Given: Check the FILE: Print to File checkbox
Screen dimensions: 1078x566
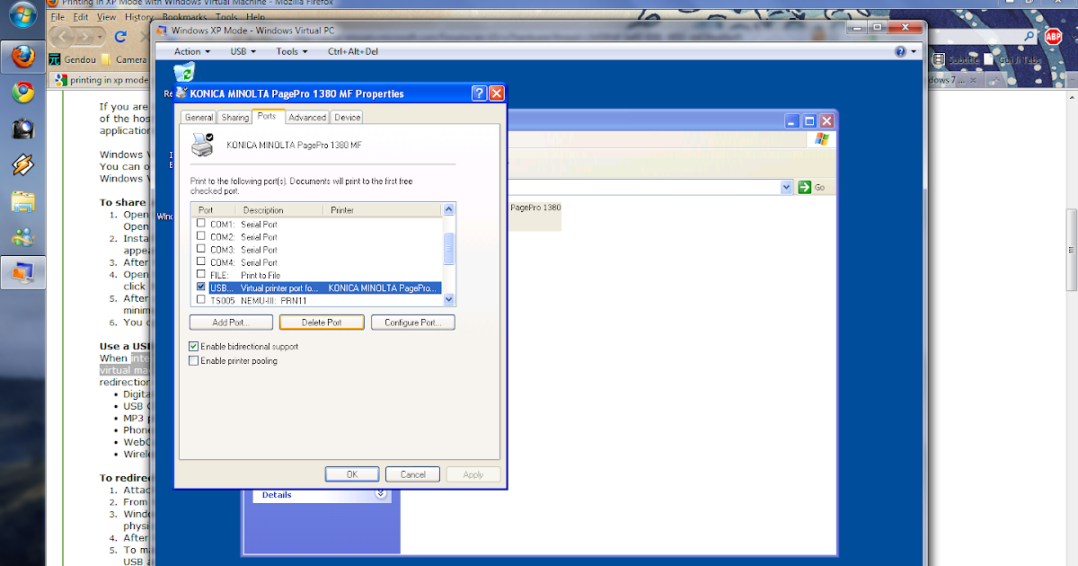Looking at the screenshot, I should point(201,274).
